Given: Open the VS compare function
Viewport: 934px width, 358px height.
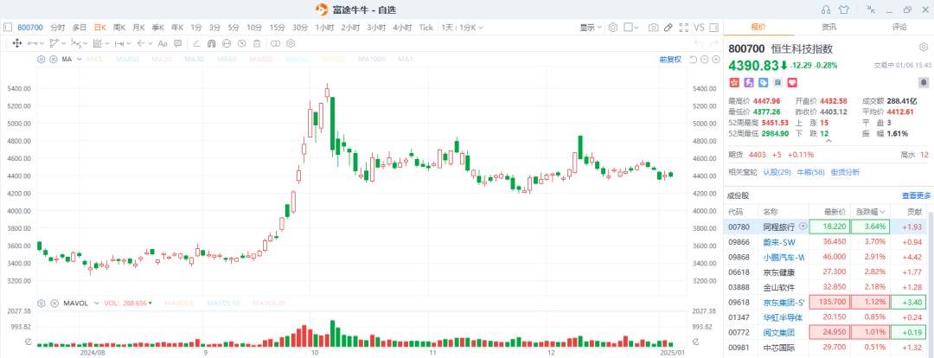Looking at the screenshot, I should (x=700, y=28).
